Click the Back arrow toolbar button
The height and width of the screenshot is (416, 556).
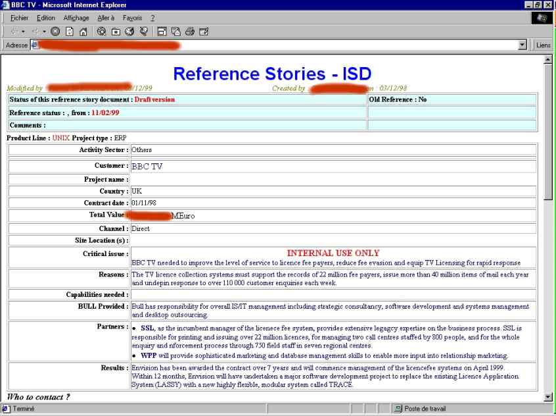click(14, 32)
